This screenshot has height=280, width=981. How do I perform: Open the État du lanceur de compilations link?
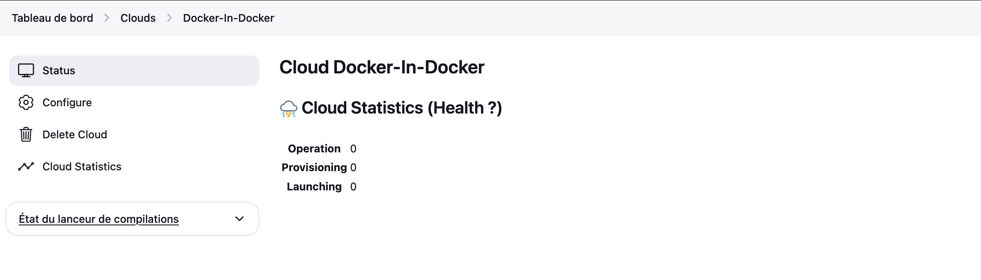point(98,219)
